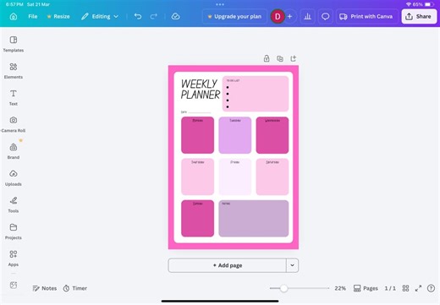
Task: Select the Notes mauve box
Action: pyautogui.click(x=254, y=219)
